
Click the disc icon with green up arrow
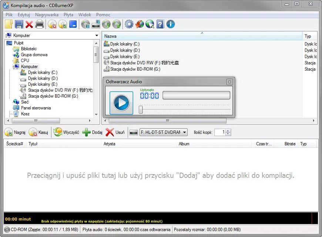(117, 24)
